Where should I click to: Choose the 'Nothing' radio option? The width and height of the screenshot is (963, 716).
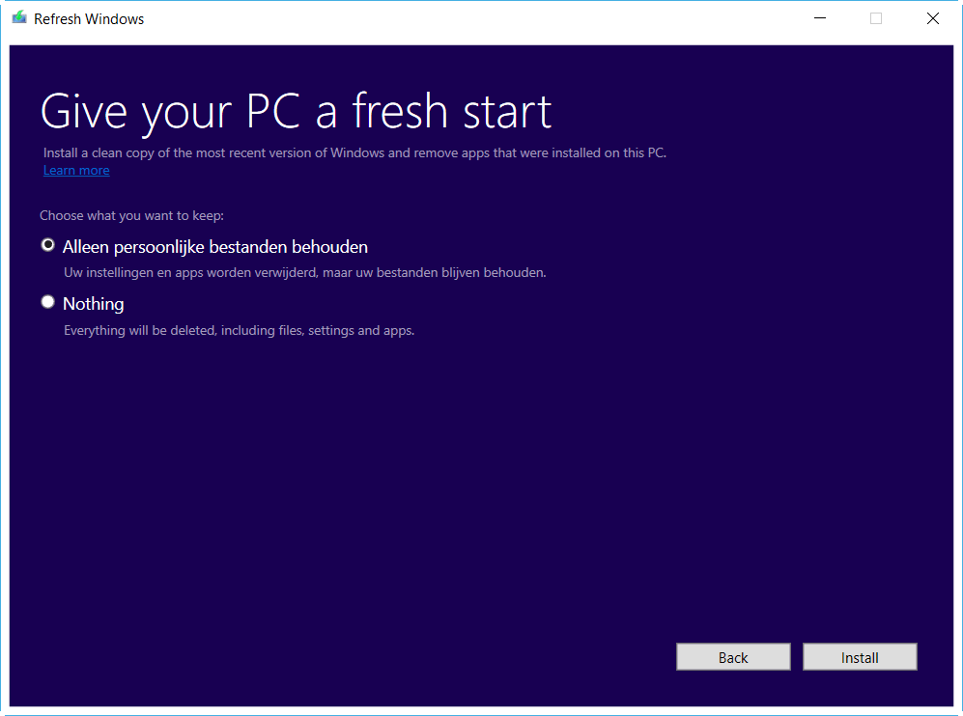pos(48,302)
